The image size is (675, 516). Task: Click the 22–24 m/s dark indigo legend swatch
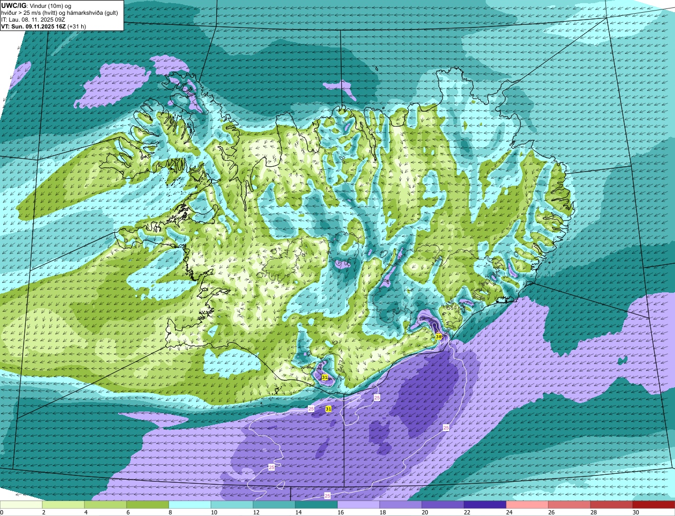point(485,505)
